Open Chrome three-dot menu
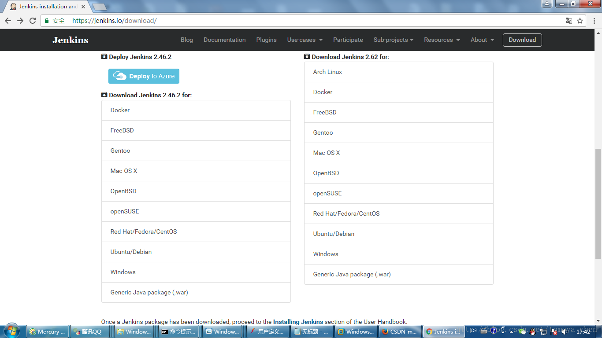602x338 pixels. tap(594, 21)
